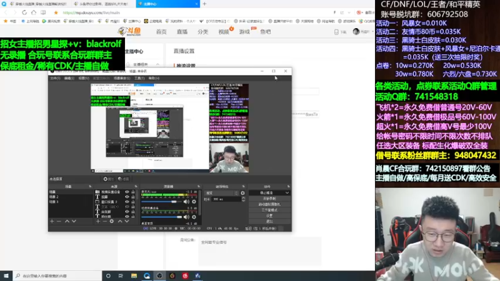Image resolution: width=500 pixels, height=281 pixels.
Task: Remove the selected source with the minus icon
Action: [x=104, y=221]
